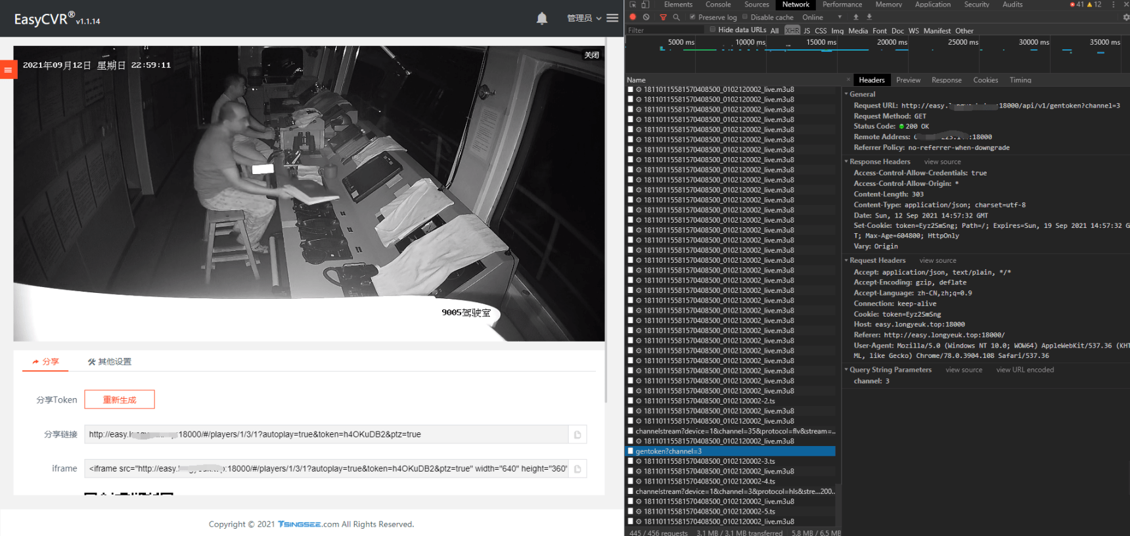Screen dimensions: 1130x536
Task: Clear the network log
Action: [646, 17]
